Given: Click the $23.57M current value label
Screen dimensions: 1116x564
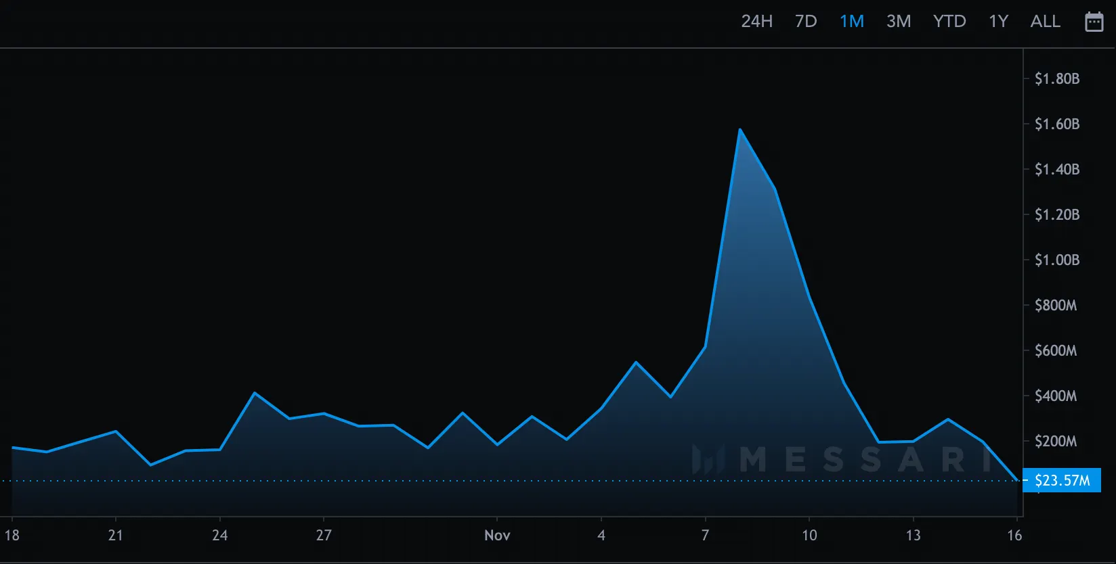Looking at the screenshot, I should click(1062, 481).
